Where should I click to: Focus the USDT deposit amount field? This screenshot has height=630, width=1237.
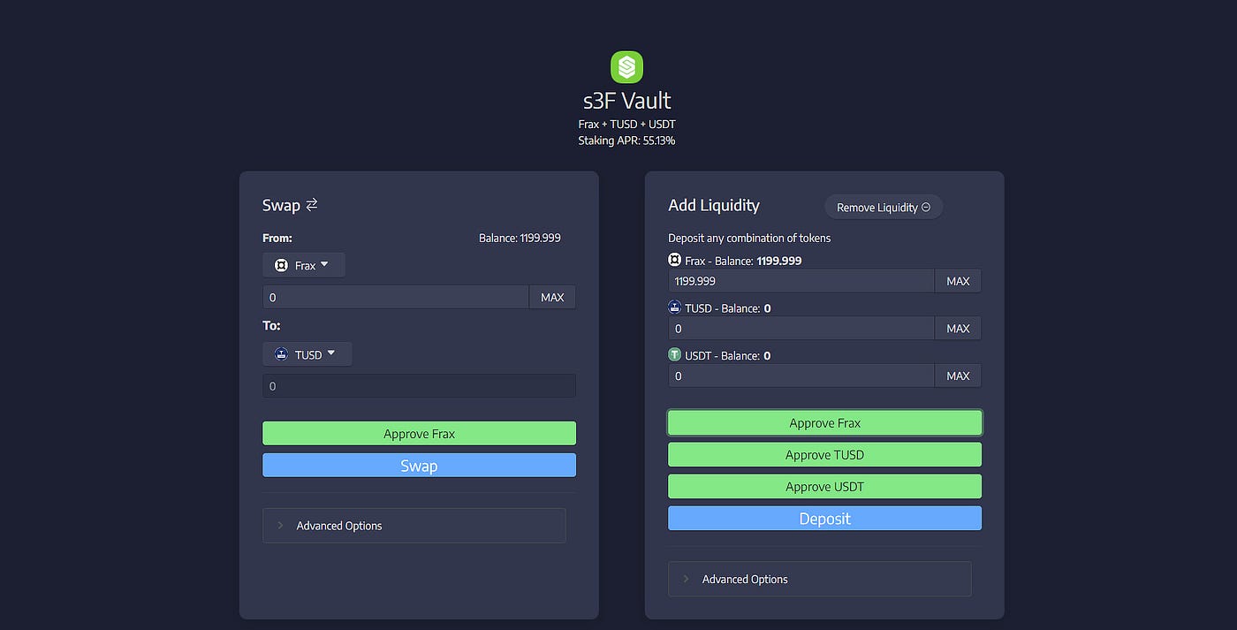(x=801, y=376)
